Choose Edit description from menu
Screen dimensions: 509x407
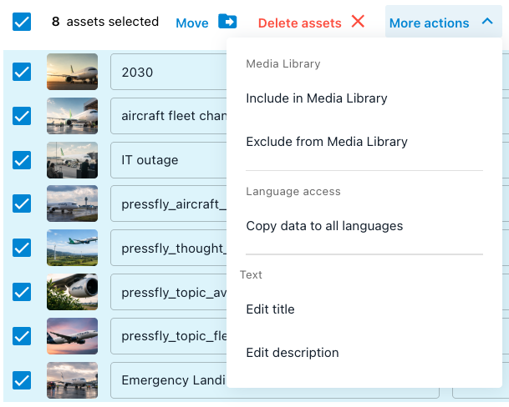[293, 353]
